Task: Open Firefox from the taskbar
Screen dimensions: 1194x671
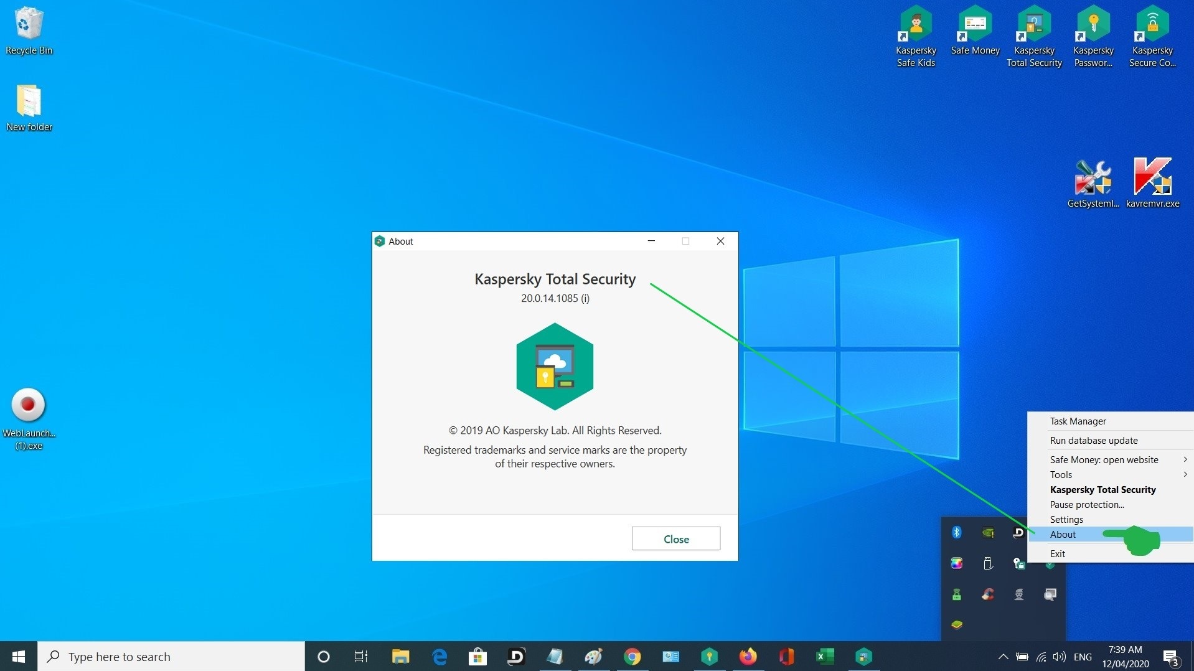Action: click(748, 657)
